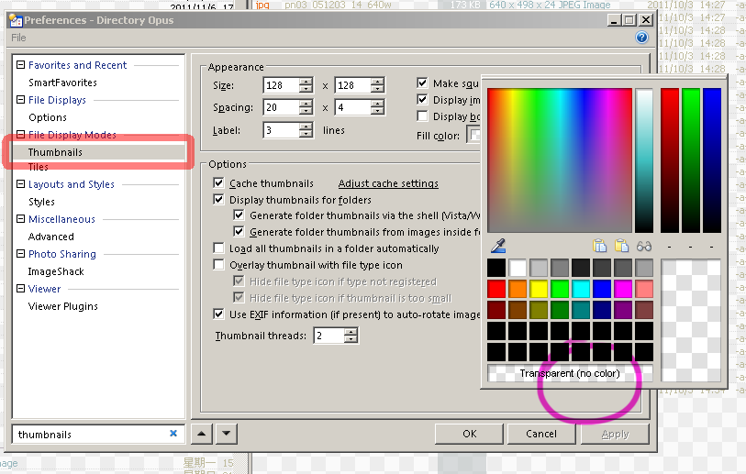Toggle Use EXIF information auto-rotate checkbox

coord(218,314)
